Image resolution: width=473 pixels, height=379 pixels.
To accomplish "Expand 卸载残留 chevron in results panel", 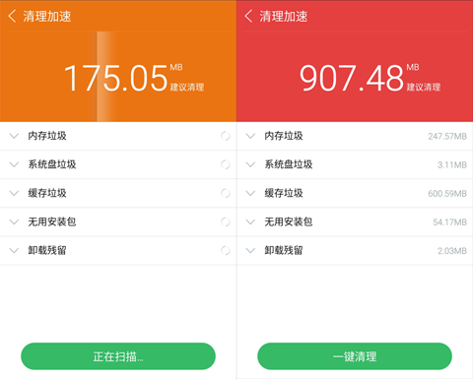I will 250,251.
